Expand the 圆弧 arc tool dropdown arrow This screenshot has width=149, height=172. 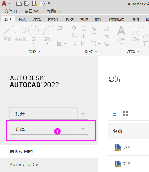[x=47, y=43]
